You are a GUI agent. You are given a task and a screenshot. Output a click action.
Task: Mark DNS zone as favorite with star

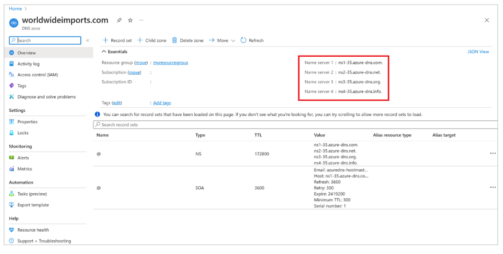(x=130, y=20)
